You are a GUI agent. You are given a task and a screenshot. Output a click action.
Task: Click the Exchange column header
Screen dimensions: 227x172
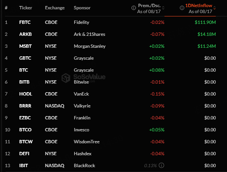[55, 8]
